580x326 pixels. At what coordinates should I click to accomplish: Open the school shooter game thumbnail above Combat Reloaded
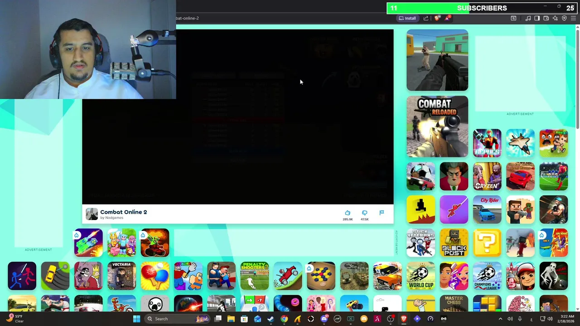437,60
